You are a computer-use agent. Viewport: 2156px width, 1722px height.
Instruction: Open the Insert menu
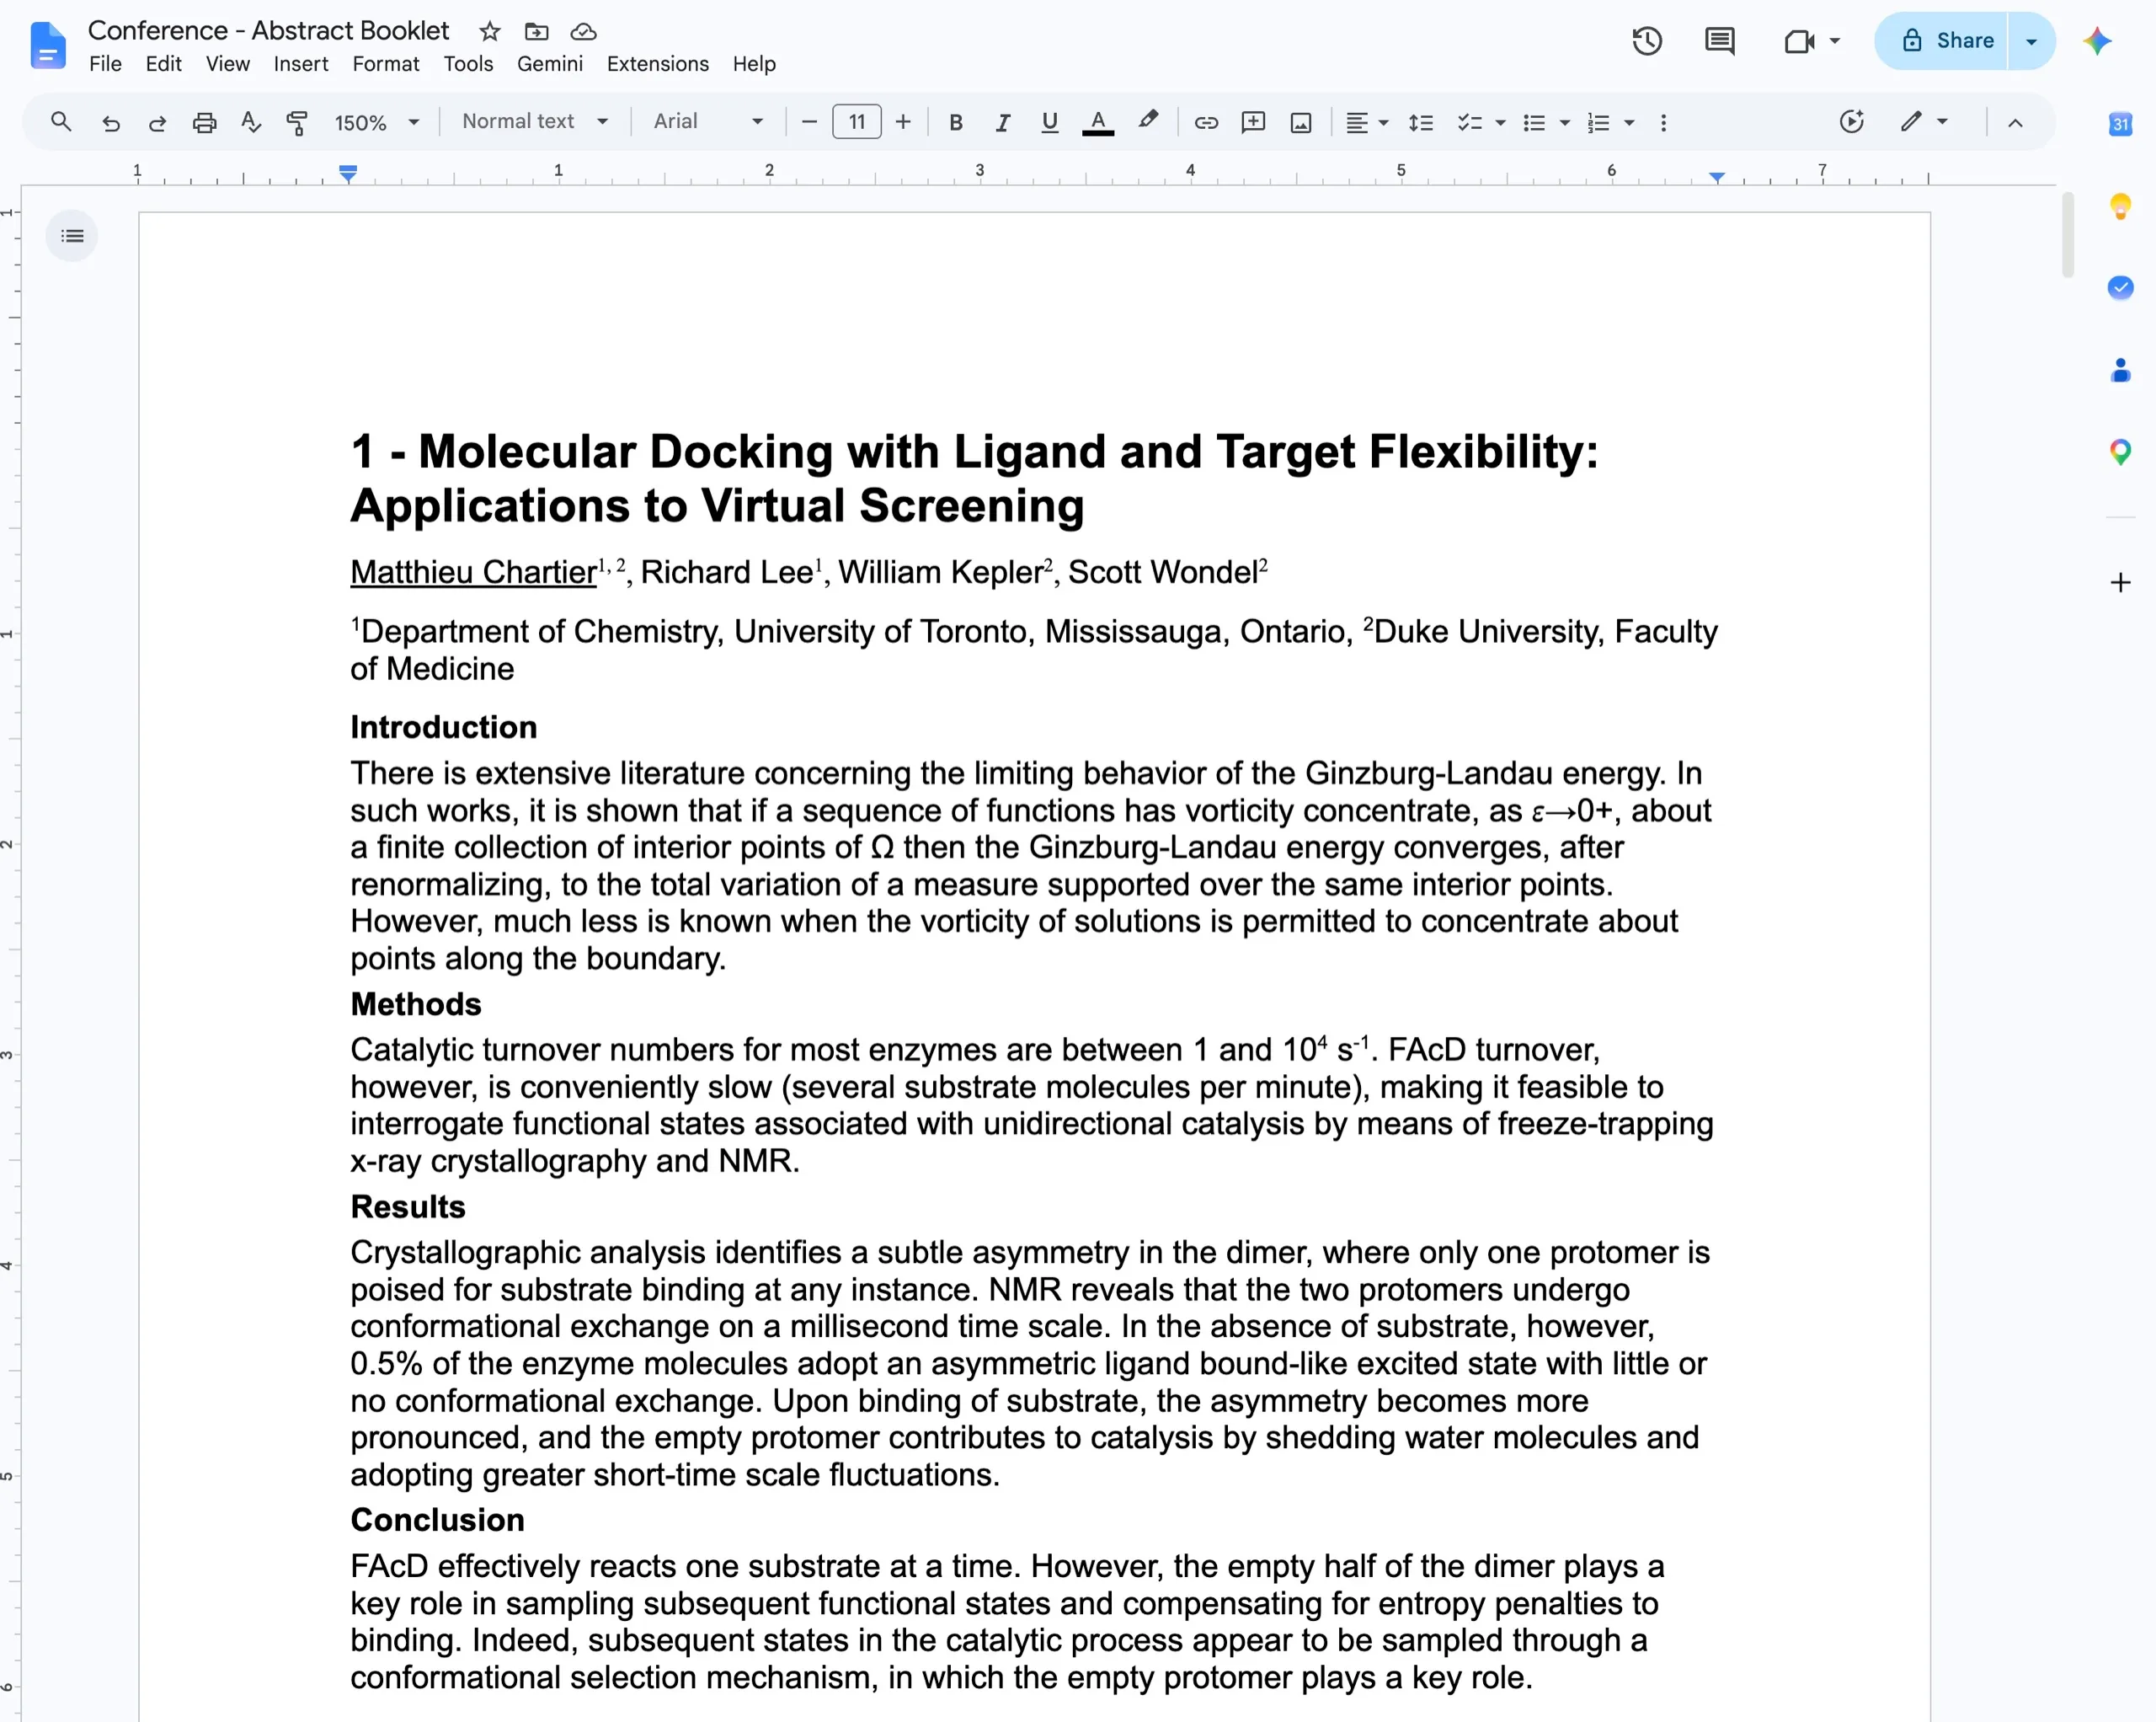[x=300, y=64]
